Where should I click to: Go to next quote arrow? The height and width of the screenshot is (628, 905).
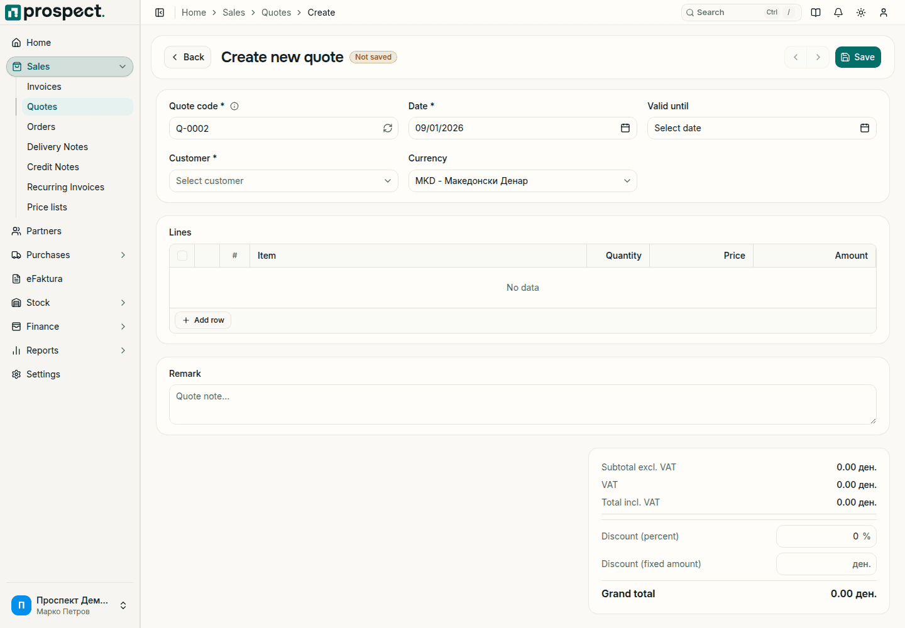point(818,57)
